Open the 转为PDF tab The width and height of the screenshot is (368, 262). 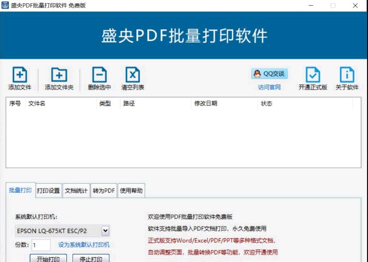pyautogui.click(x=104, y=190)
